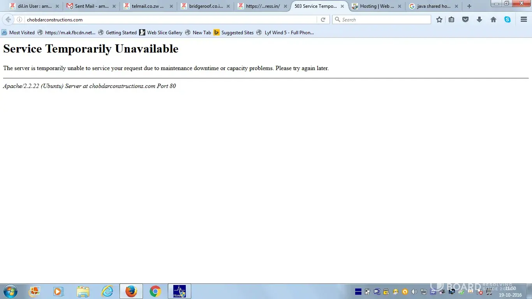Open a new tab with plus button

[469, 6]
